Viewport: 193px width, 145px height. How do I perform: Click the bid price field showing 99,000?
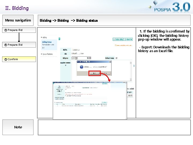click(x=84, y=58)
